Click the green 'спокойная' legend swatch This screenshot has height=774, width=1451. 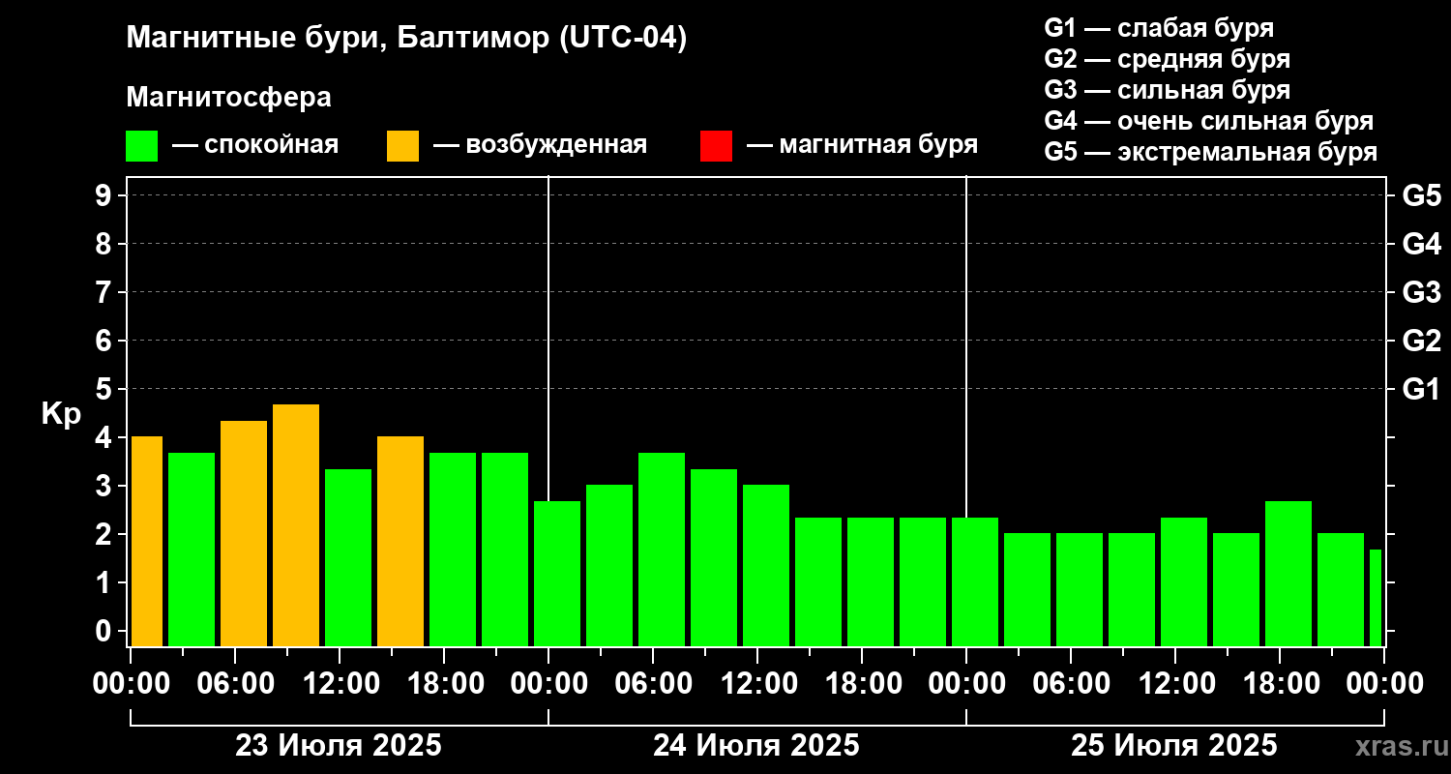141,146
